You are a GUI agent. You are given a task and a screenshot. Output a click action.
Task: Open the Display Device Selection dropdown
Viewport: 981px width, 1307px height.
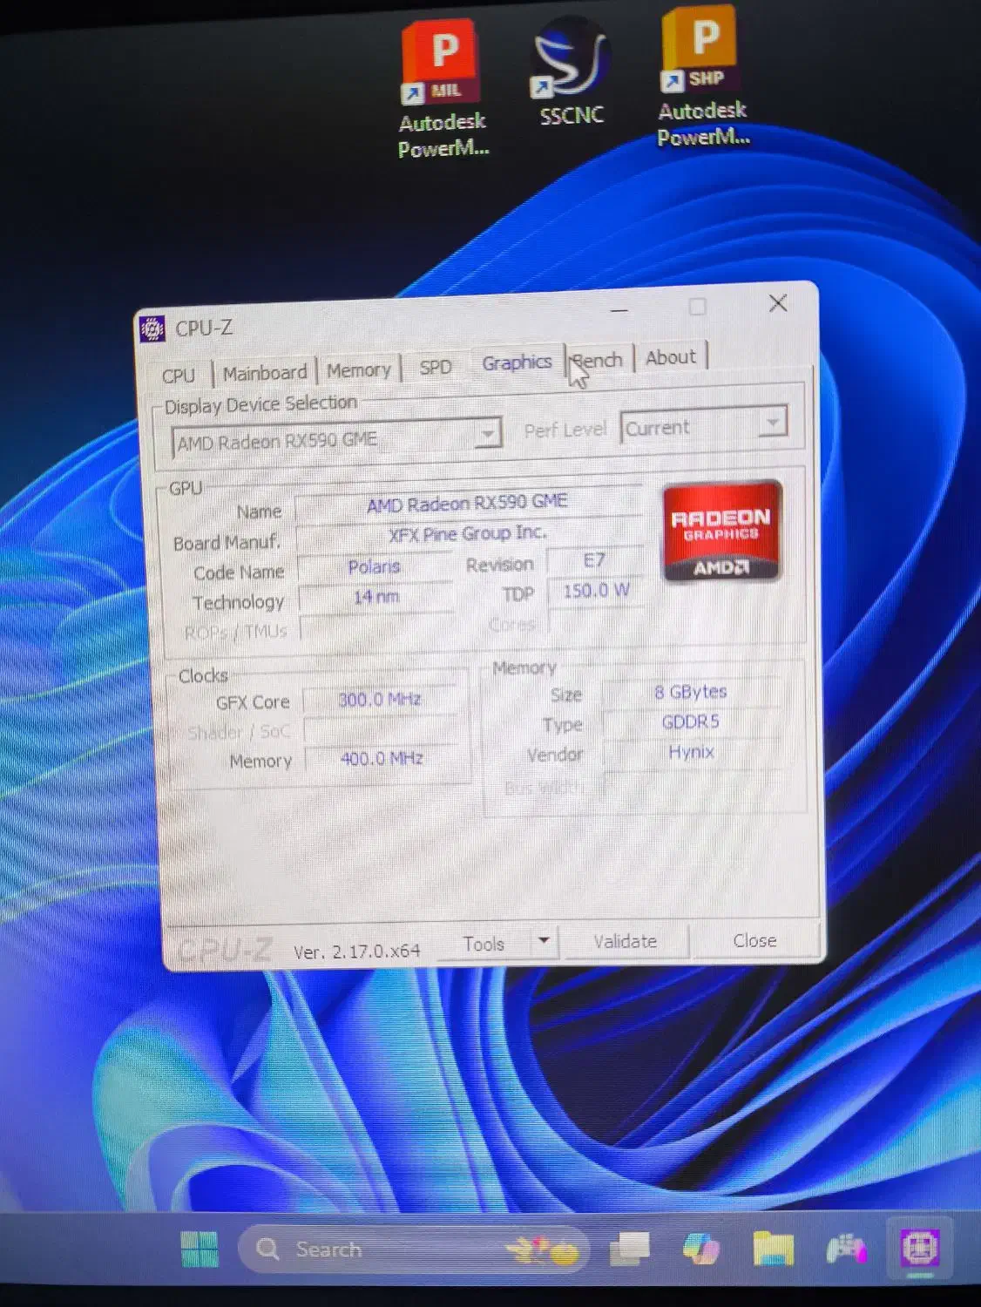[x=487, y=433]
